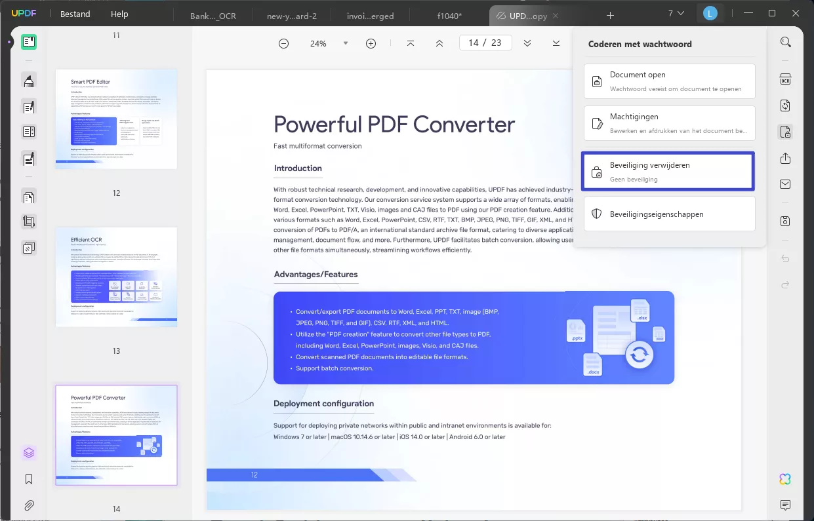The width and height of the screenshot is (814, 521).
Task: Show the Layers panel
Action: (x=29, y=453)
